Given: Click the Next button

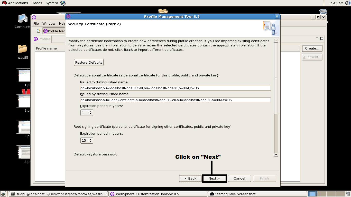Looking at the screenshot, I should coord(214,178).
